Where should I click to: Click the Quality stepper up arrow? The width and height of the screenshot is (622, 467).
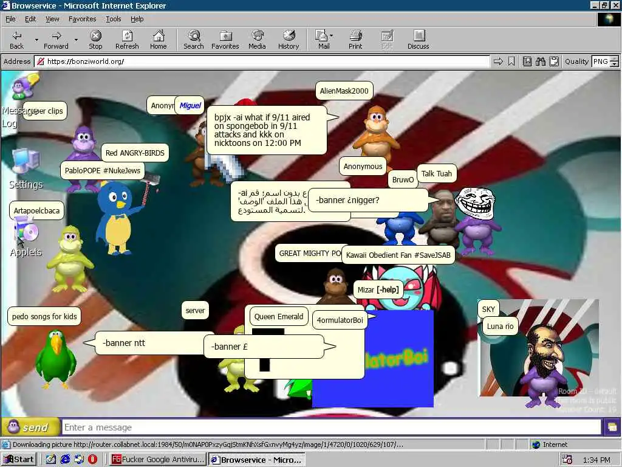coord(615,59)
